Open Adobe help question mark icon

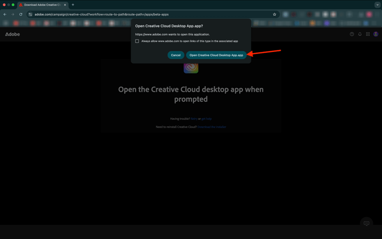(x=352, y=34)
